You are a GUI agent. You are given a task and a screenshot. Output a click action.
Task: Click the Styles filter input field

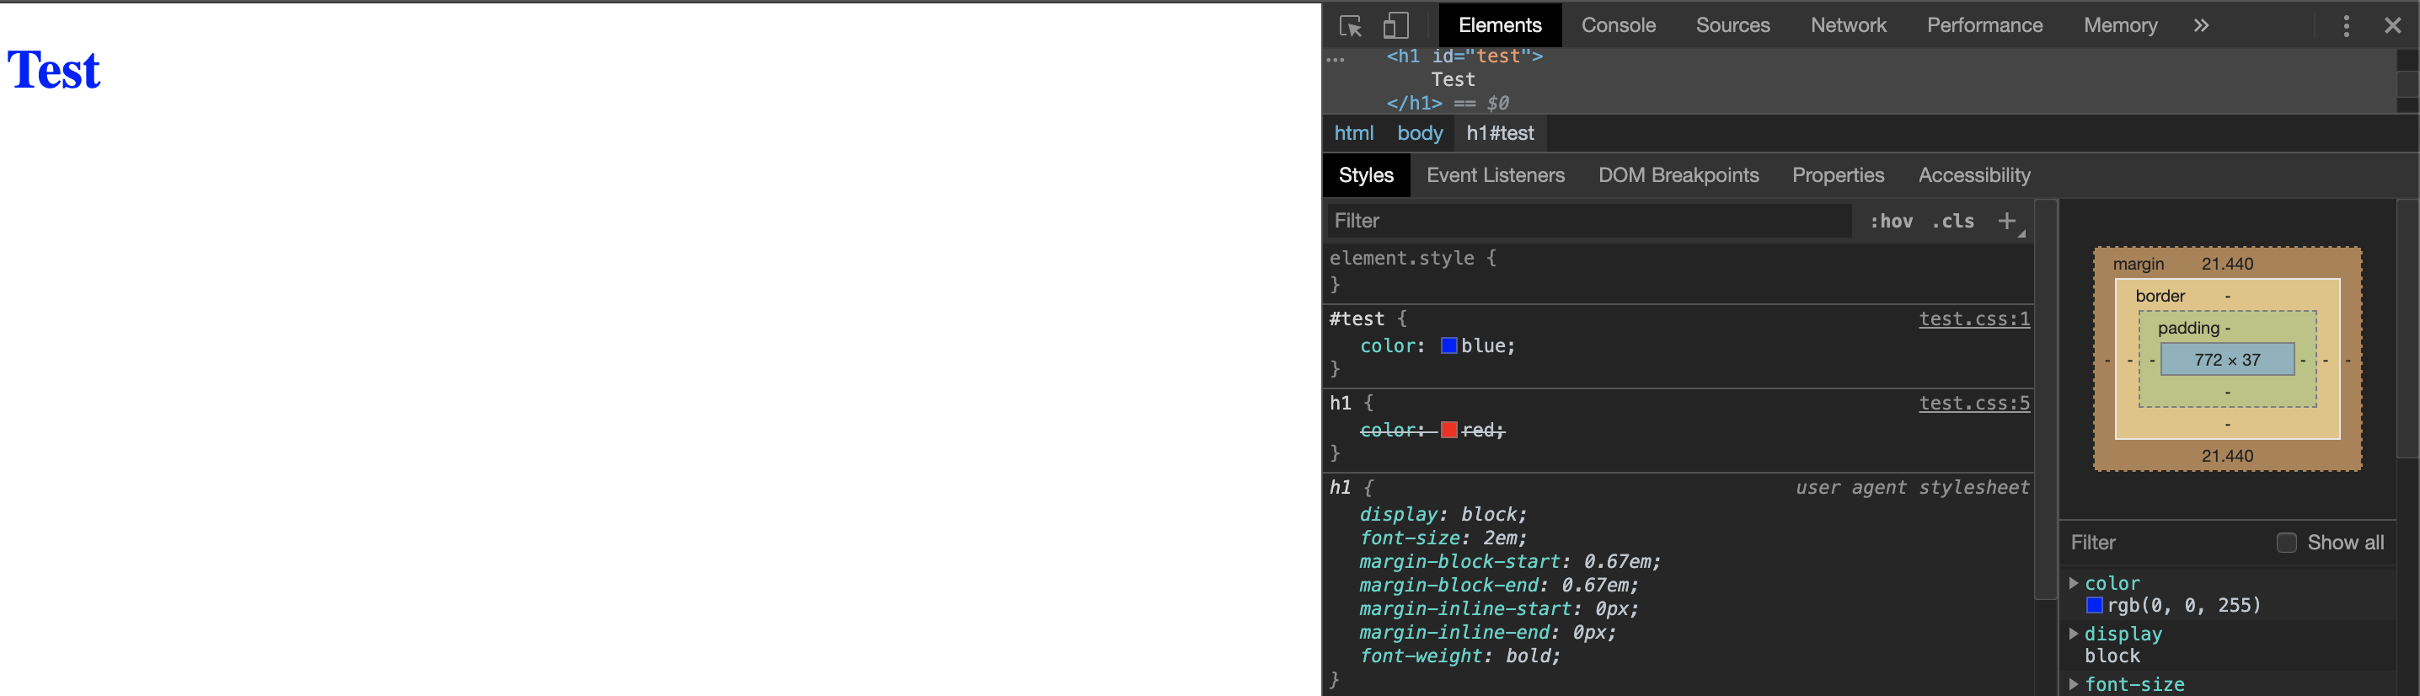point(1587,221)
